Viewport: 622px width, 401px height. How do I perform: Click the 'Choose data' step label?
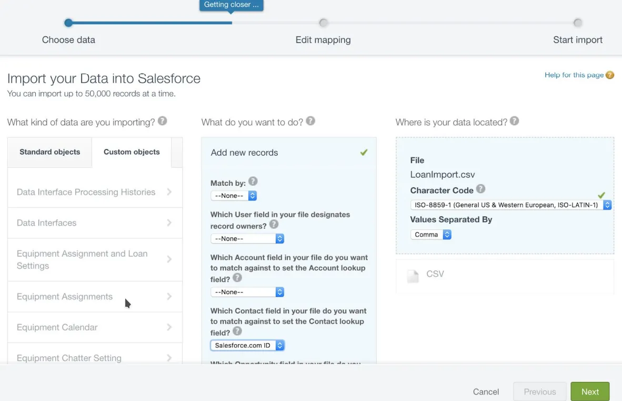click(x=68, y=39)
